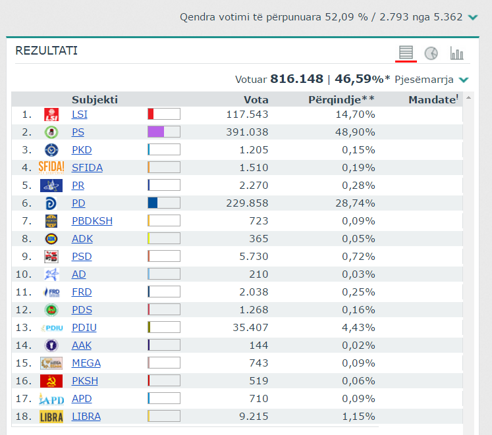
Task: Expand processed voting centers details
Action: coord(473,17)
